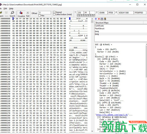Screen dimensions: 147x134
Task: Click the 'SOI (@ 0/0x0) =' line
Action: [x=103, y=44]
